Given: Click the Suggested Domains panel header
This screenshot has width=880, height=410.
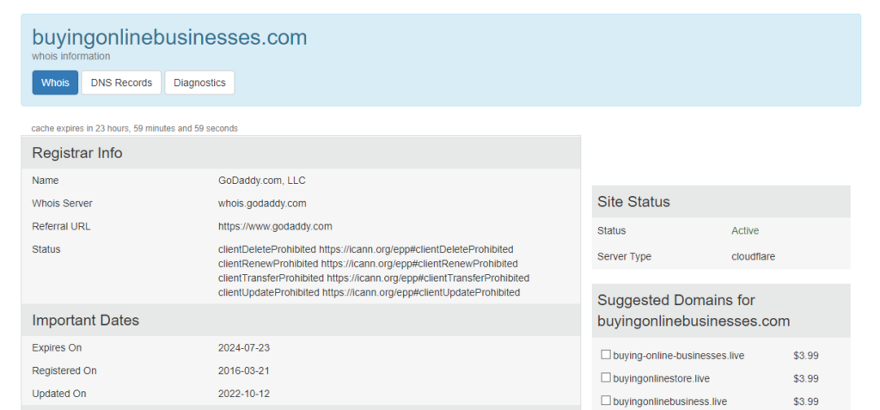Looking at the screenshot, I should (721, 310).
